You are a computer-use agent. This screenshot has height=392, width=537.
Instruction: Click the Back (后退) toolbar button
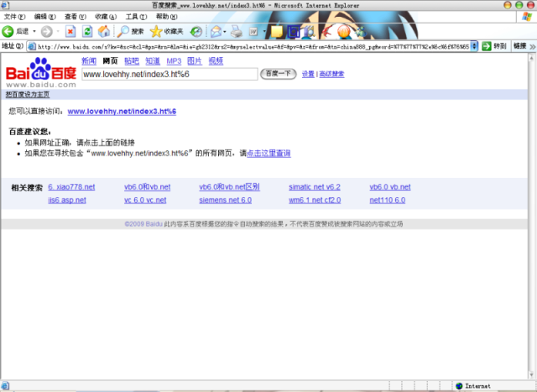click(x=15, y=32)
